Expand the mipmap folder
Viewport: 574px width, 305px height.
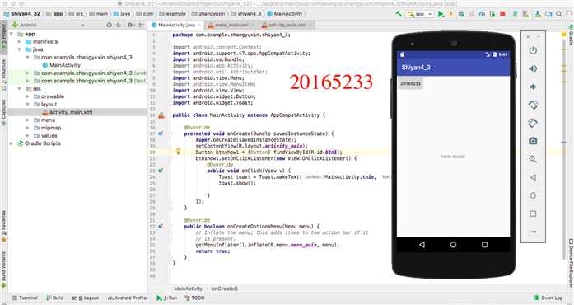28,128
